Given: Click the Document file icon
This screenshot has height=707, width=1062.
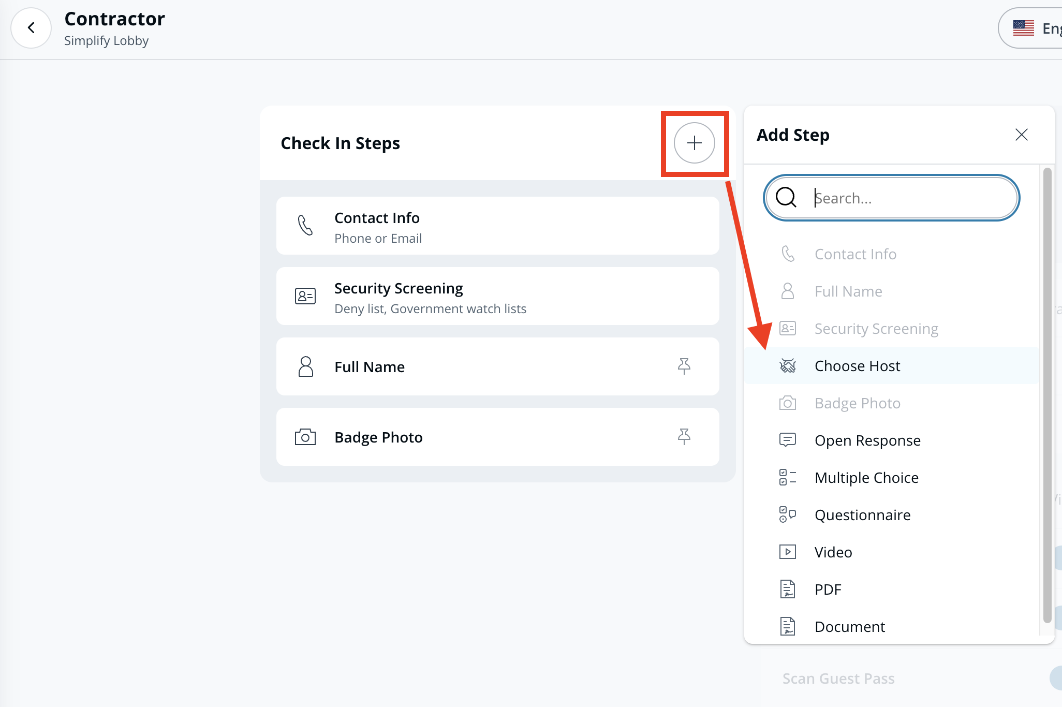Looking at the screenshot, I should pos(787,626).
